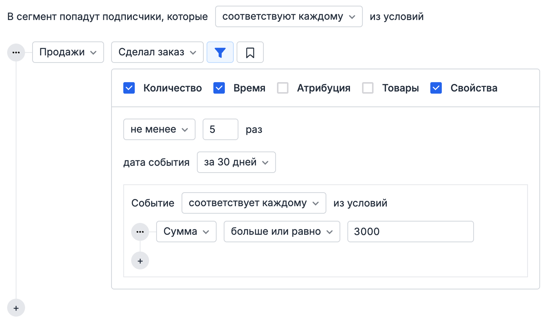The height and width of the screenshot is (323, 549).
Task: Open the больше или равно operator dropdown
Action: [x=282, y=232]
